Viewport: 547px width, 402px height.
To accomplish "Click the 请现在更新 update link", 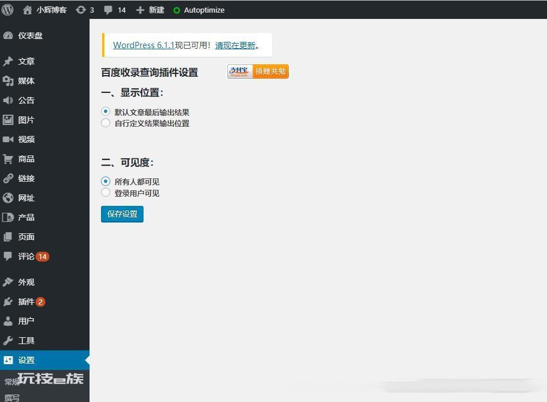I will [235, 45].
